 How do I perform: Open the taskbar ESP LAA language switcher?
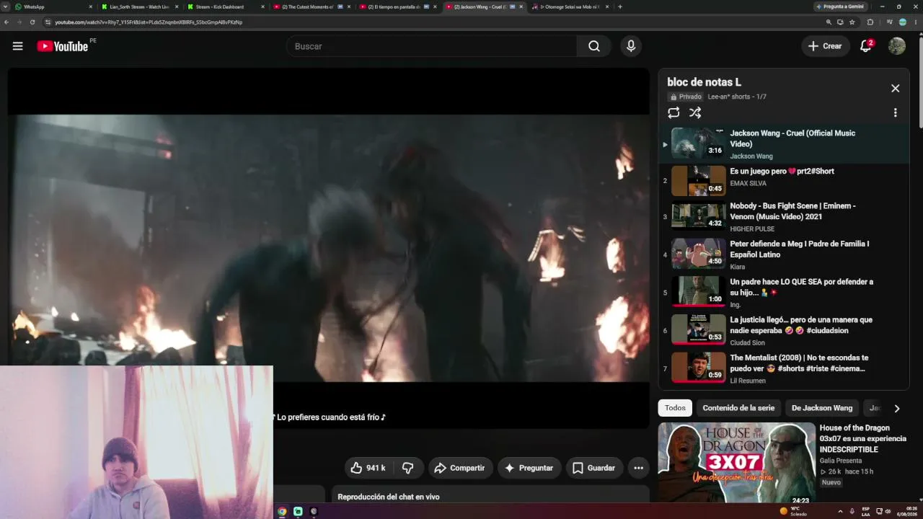pos(866,511)
